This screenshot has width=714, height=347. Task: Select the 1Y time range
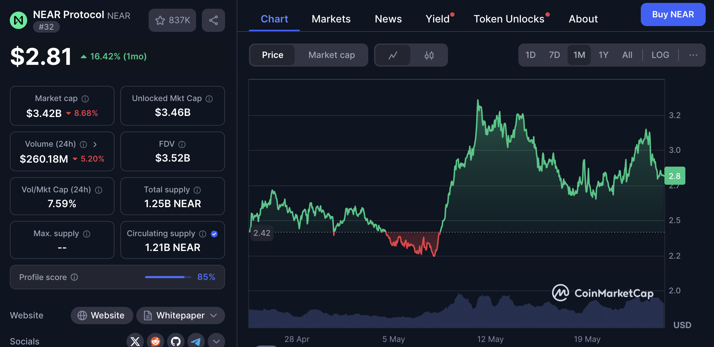(603, 55)
